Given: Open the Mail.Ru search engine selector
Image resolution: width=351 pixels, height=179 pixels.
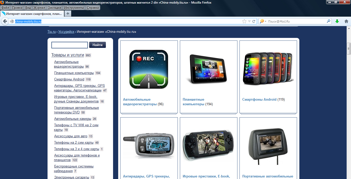Looking at the screenshot, I should point(263,22).
